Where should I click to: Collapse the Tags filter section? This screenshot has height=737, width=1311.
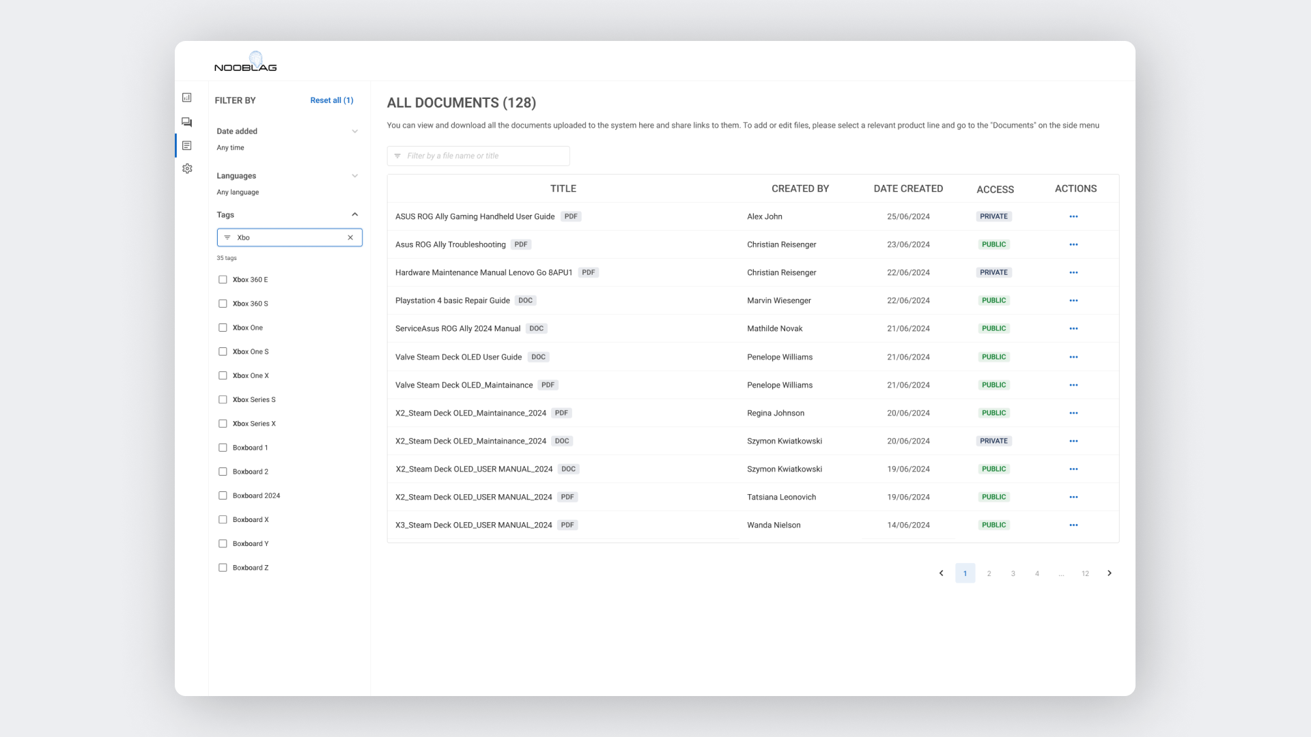[x=354, y=214]
